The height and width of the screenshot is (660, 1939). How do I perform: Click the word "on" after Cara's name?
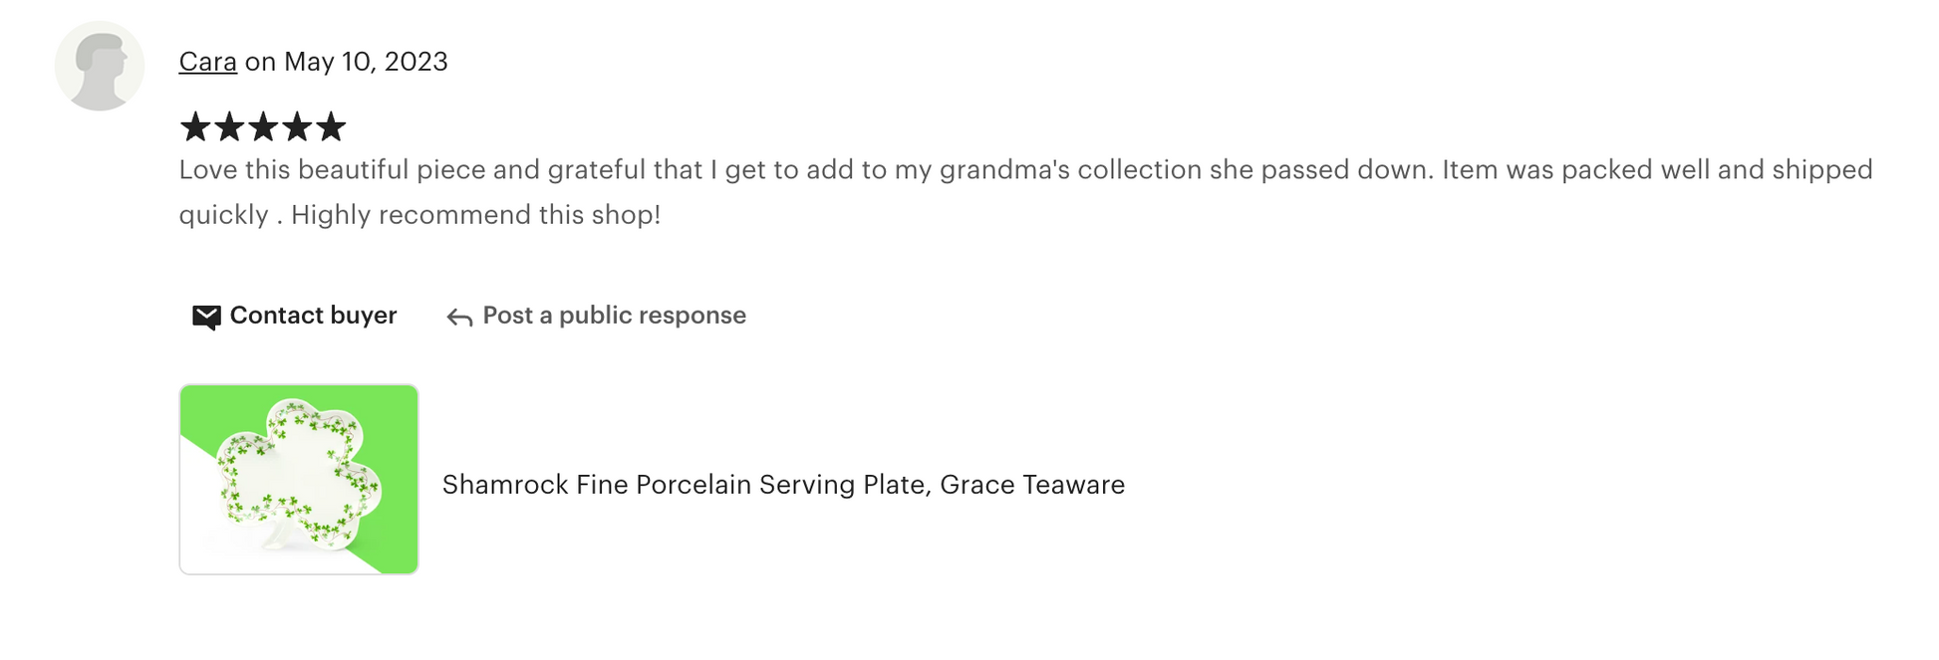[x=260, y=62]
